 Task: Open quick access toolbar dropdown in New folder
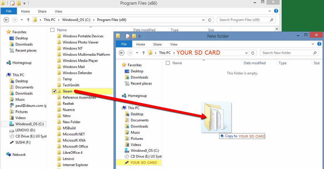(140, 36)
